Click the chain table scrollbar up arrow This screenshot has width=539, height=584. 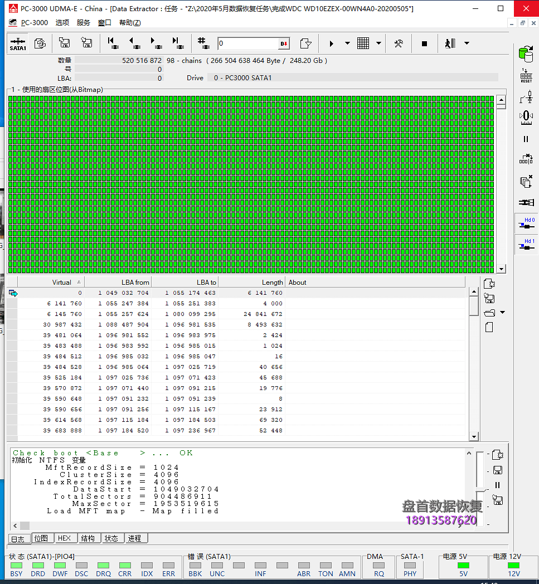tap(474, 291)
